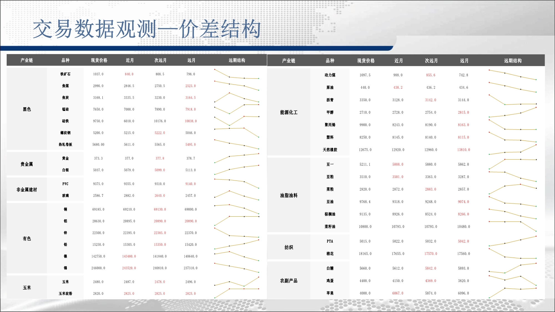Click the red 6067.0 value for 苹果
Image resolution: width=555 pixels, height=312 pixels.
click(x=398, y=293)
